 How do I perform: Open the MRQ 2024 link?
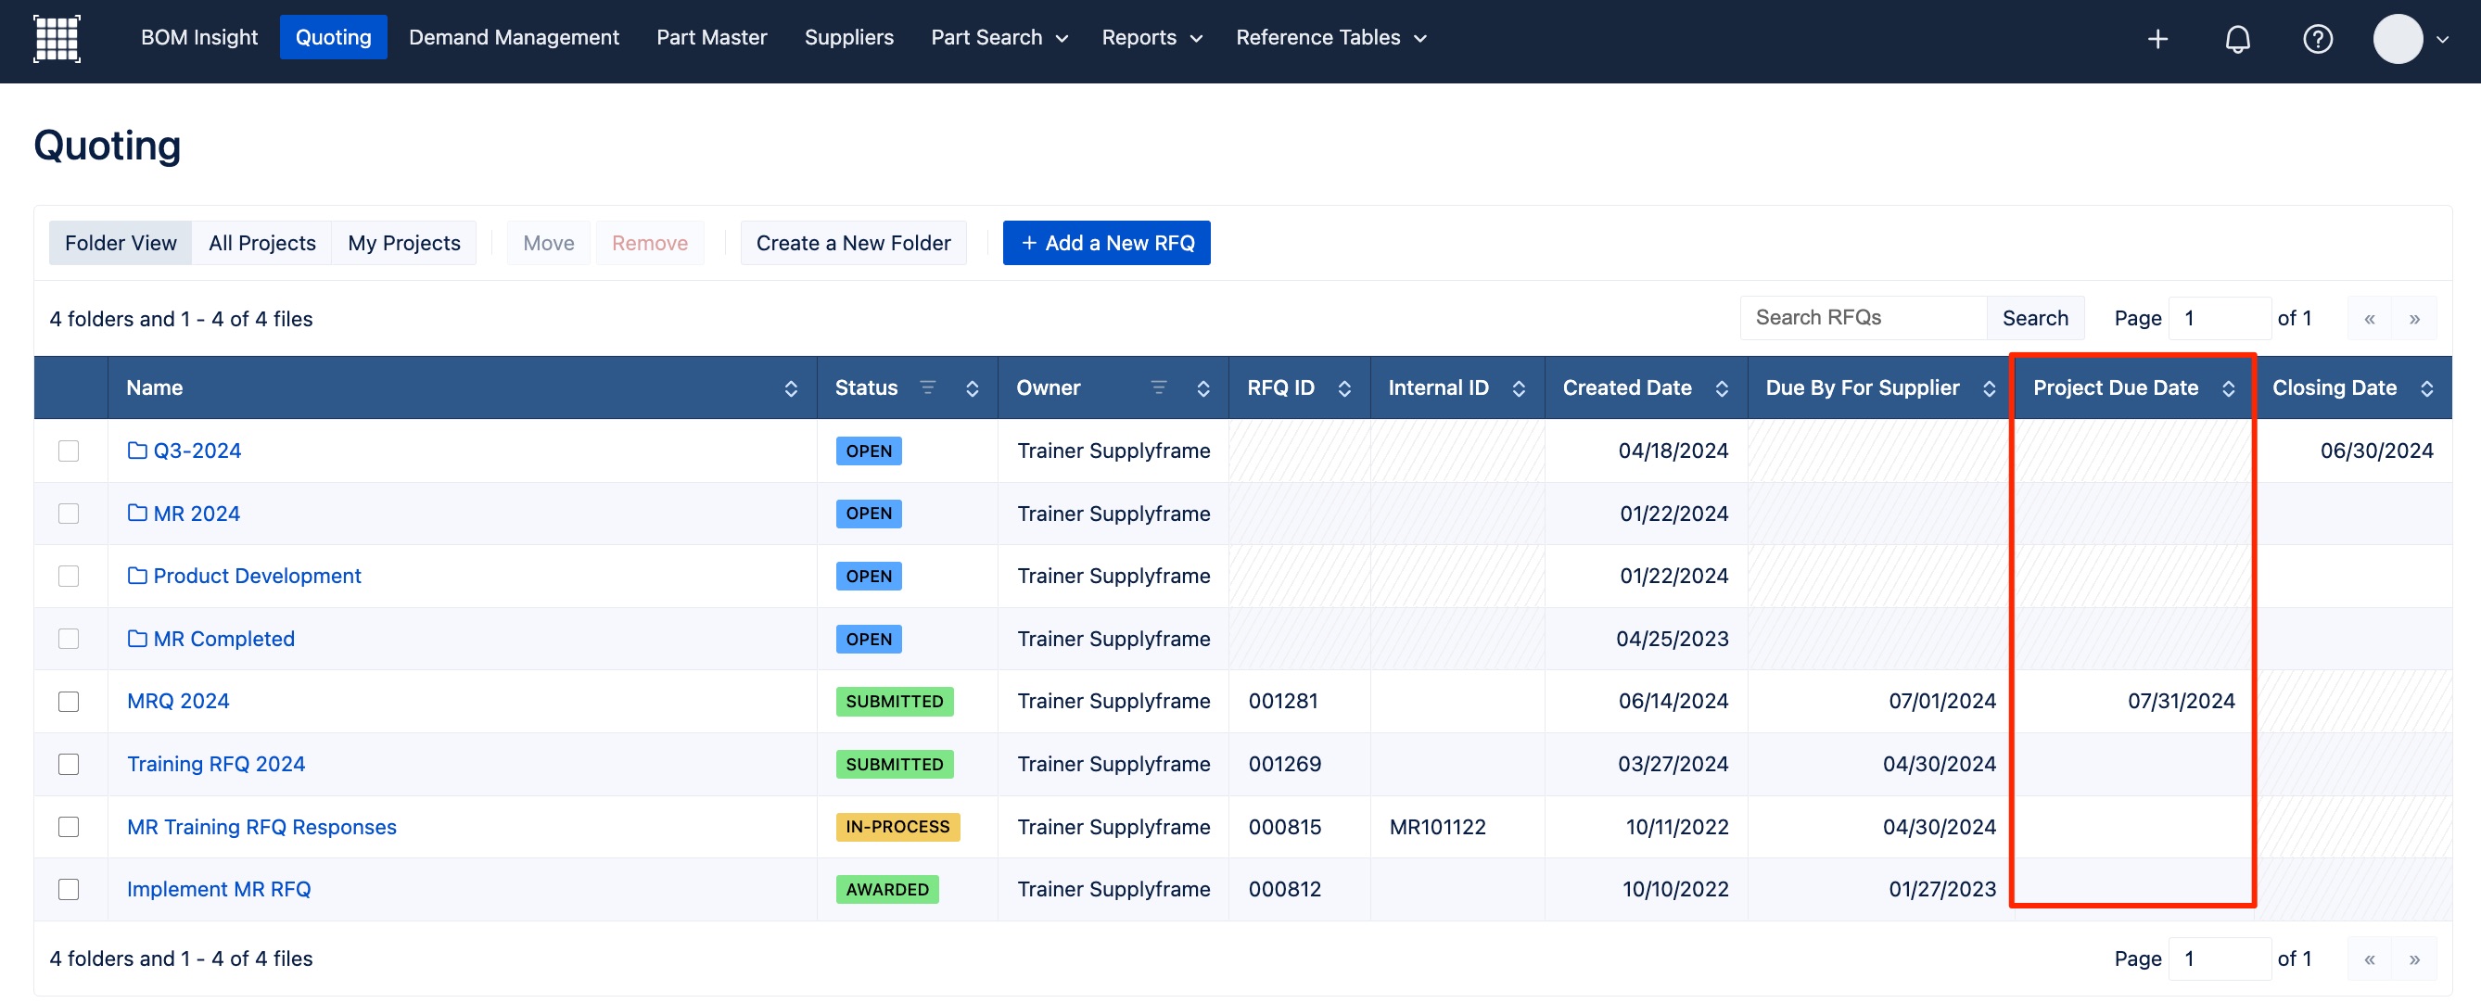178,701
